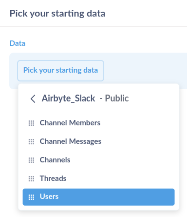Viewport: 187px width, 217px height.
Task: Click the grid icon in highlighted Users row
Action: click(x=31, y=197)
